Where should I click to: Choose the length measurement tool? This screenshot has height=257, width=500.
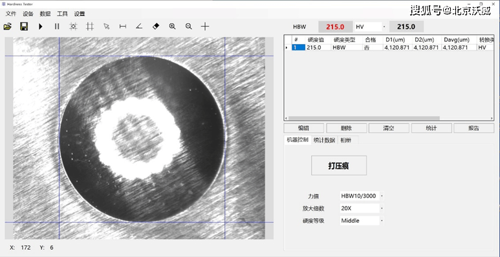tap(123, 27)
